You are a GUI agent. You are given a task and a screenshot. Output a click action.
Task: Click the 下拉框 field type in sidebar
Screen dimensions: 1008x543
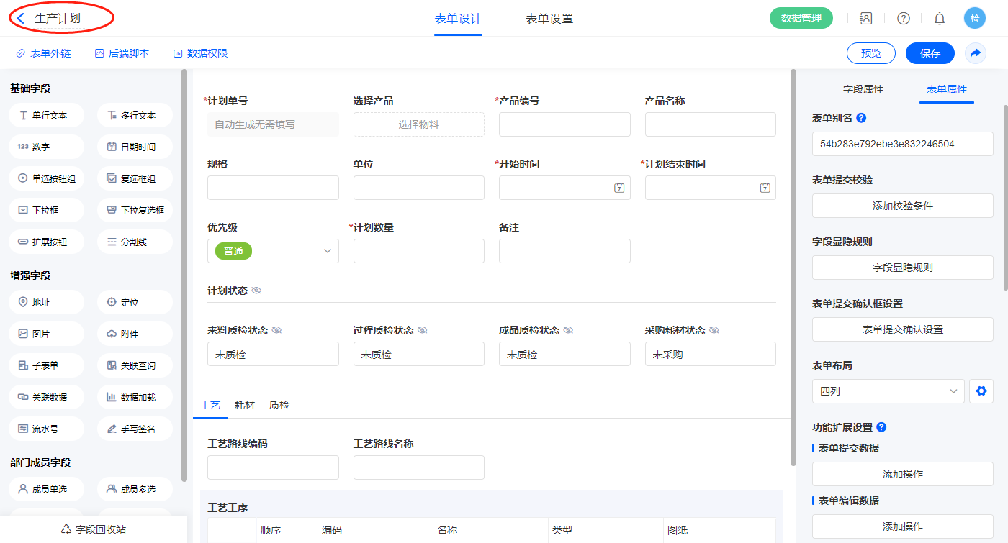coord(46,210)
